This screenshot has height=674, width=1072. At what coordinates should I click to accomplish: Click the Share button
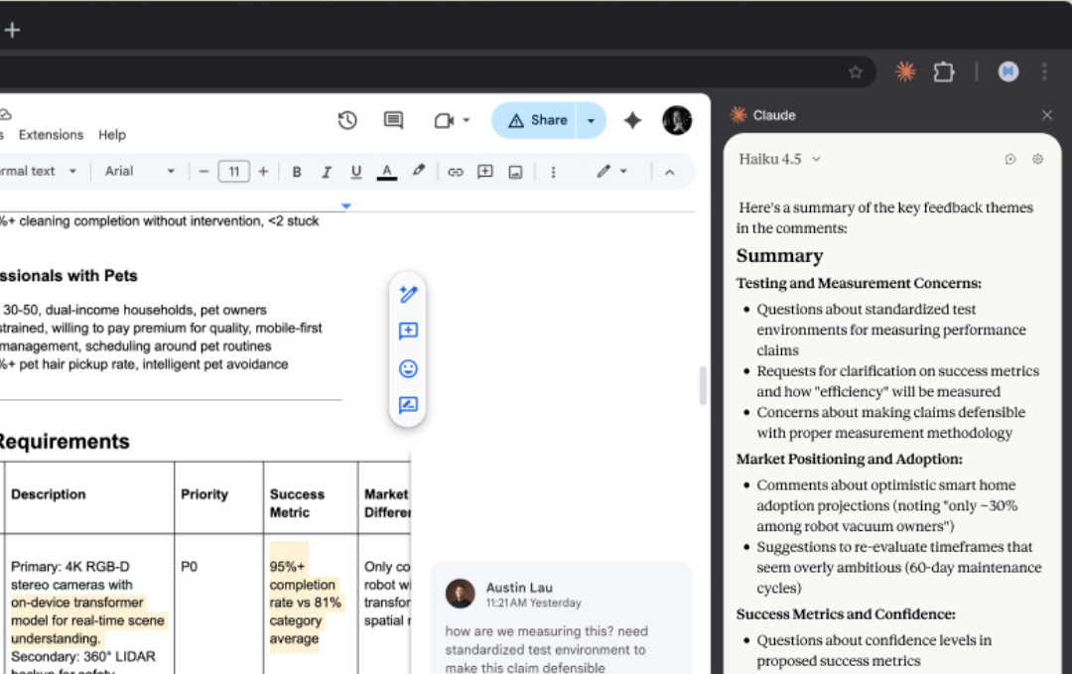click(535, 120)
